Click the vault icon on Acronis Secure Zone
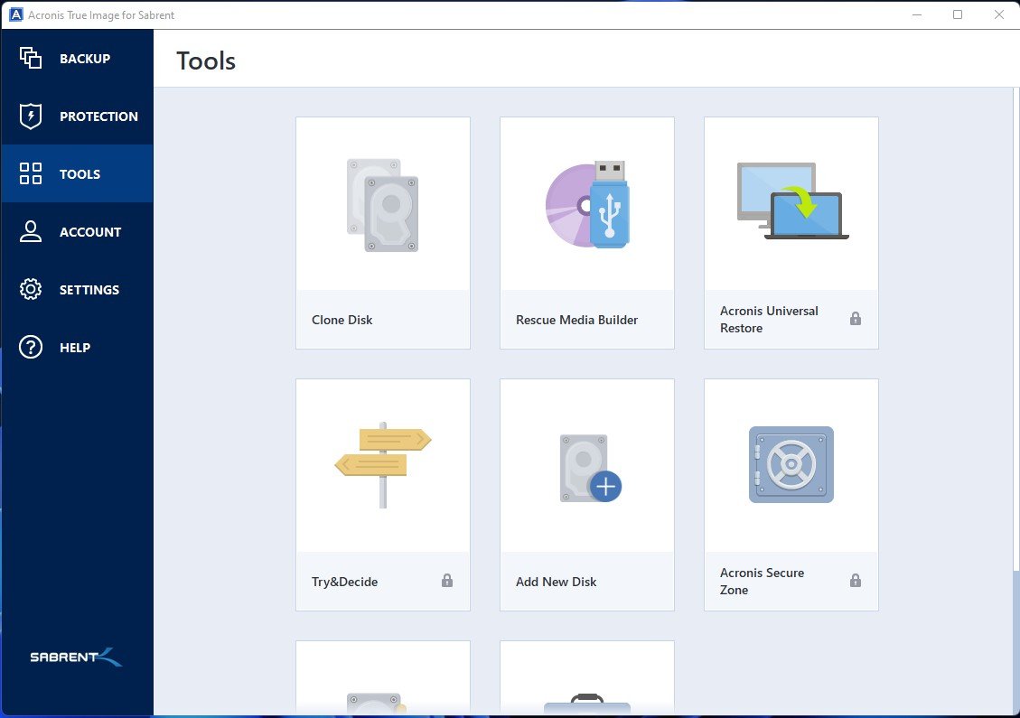The image size is (1020, 718). tap(791, 465)
